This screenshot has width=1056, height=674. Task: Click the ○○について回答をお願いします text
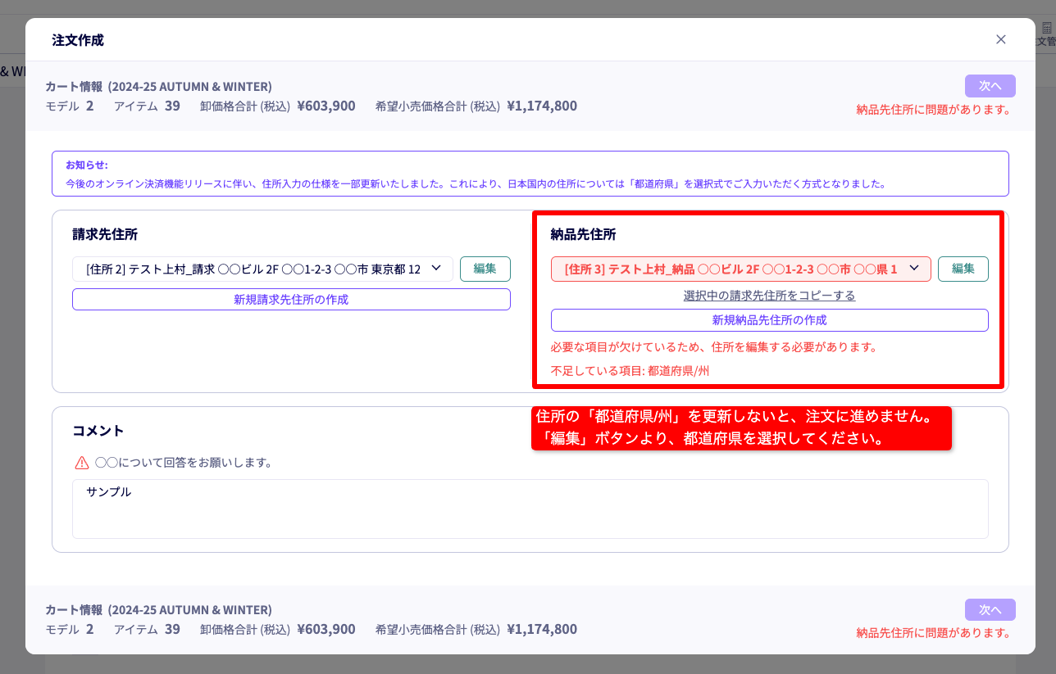click(x=184, y=463)
